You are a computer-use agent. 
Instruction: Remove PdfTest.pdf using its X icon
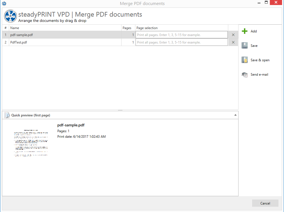point(233,42)
